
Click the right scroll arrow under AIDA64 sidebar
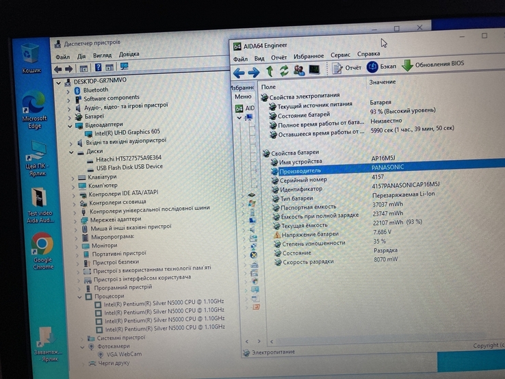click(259, 341)
